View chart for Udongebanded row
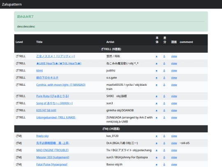Screen dimensions: 222x167 [x=174, y=117]
